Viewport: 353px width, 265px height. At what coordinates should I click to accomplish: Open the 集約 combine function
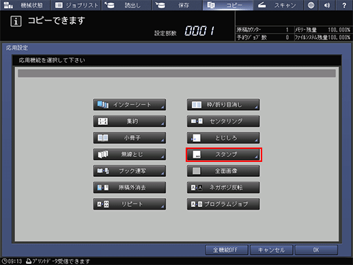pos(130,122)
